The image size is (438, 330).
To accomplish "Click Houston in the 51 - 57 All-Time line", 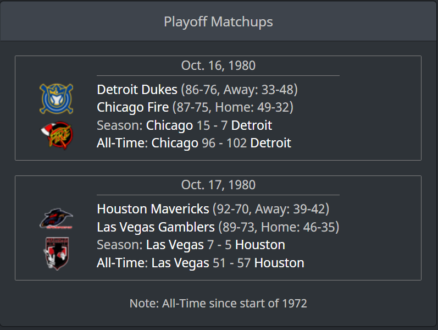I will point(279,262).
